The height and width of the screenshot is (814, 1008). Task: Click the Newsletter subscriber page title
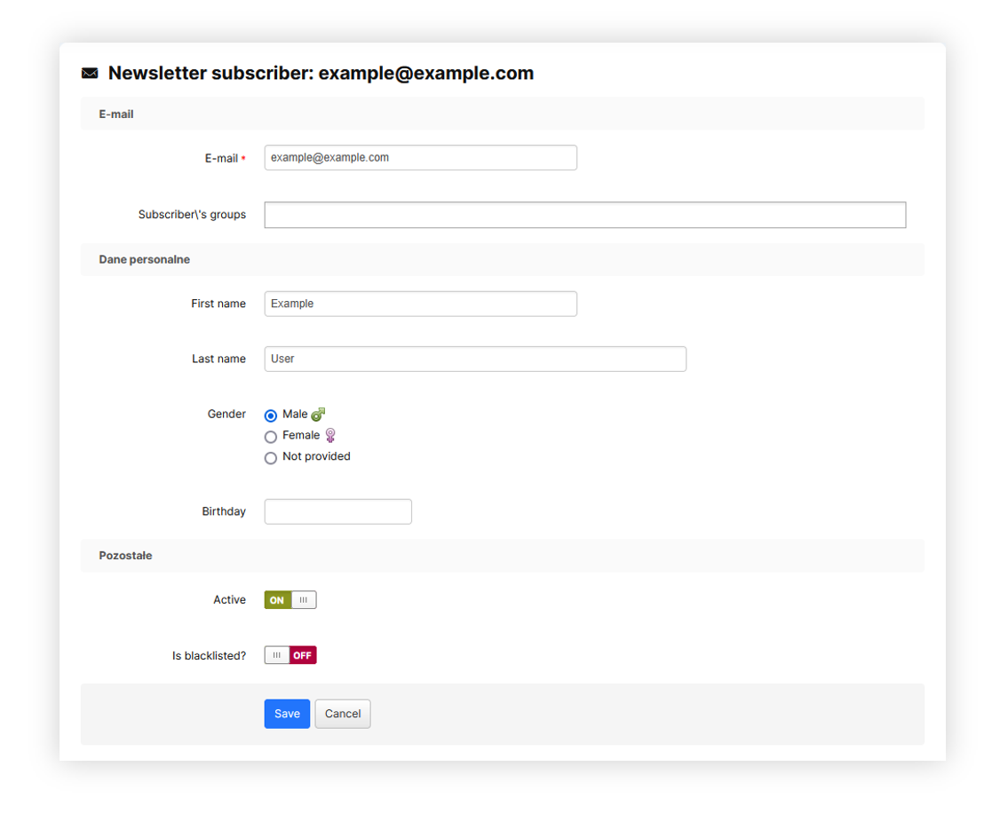(321, 74)
